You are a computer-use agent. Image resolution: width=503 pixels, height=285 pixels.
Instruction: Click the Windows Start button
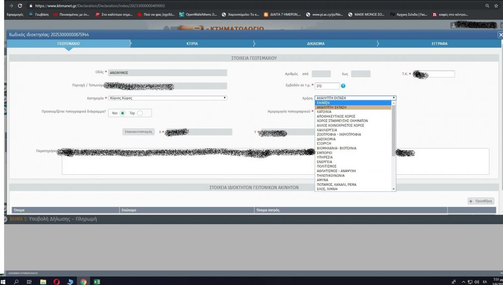(x=4, y=281)
